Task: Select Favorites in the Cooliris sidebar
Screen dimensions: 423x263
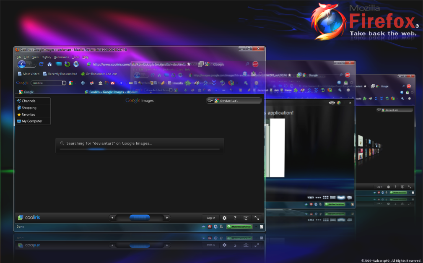Action: pos(33,115)
